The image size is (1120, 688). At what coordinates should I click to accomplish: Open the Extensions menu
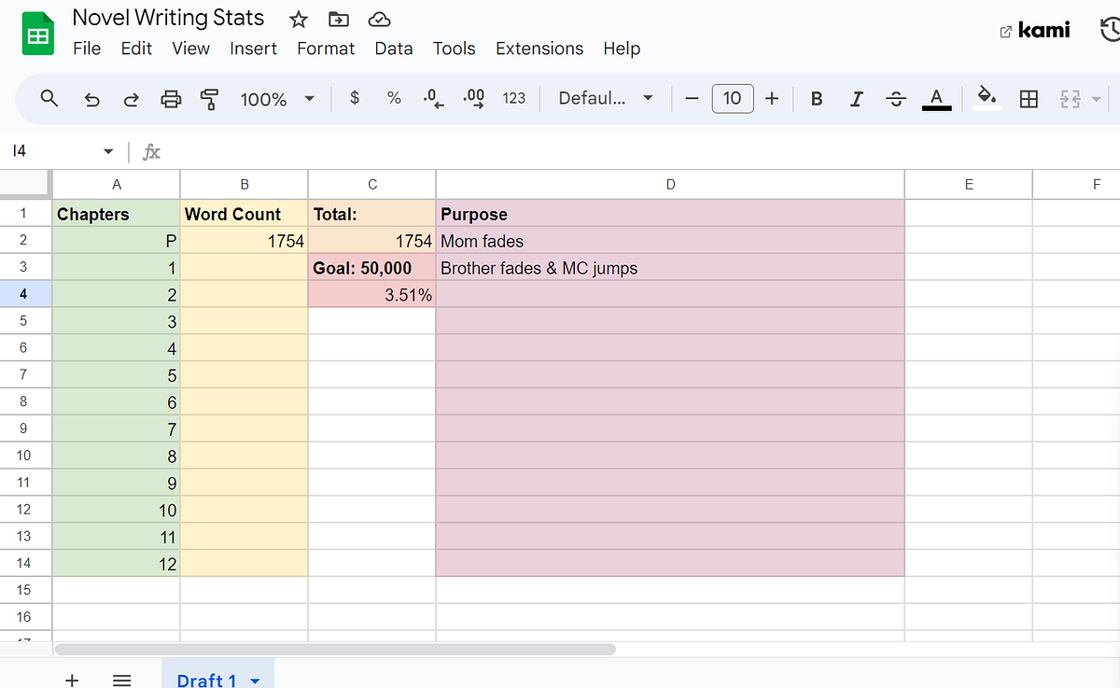[539, 49]
